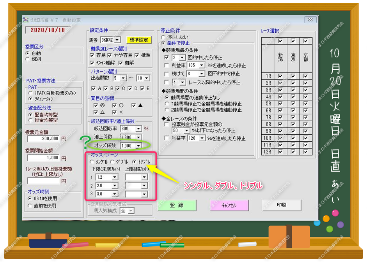The width and height of the screenshot is (367, 262).
Task: Toggle the 容易 difficulty checkbox
Action: point(92,55)
